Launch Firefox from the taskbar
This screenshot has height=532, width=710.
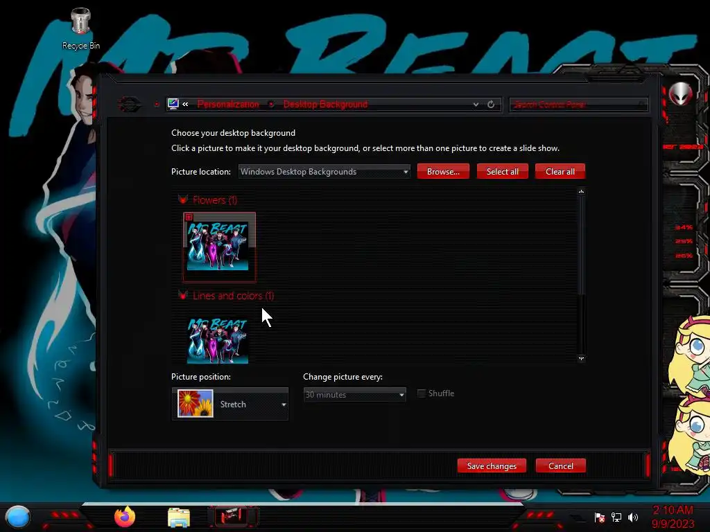[125, 517]
